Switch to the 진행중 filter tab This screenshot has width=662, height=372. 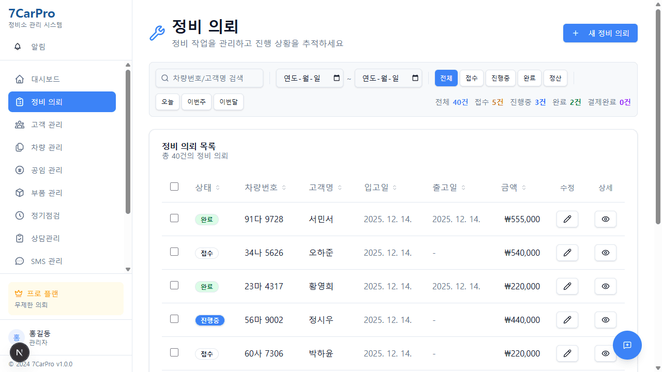500,78
